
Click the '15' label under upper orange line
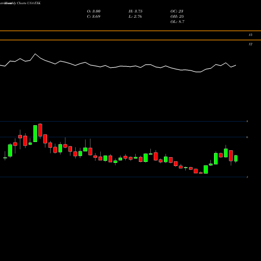251,35
